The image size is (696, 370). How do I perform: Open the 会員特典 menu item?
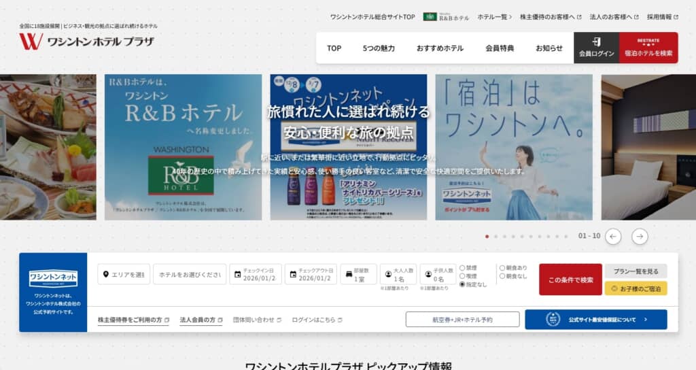click(x=500, y=48)
